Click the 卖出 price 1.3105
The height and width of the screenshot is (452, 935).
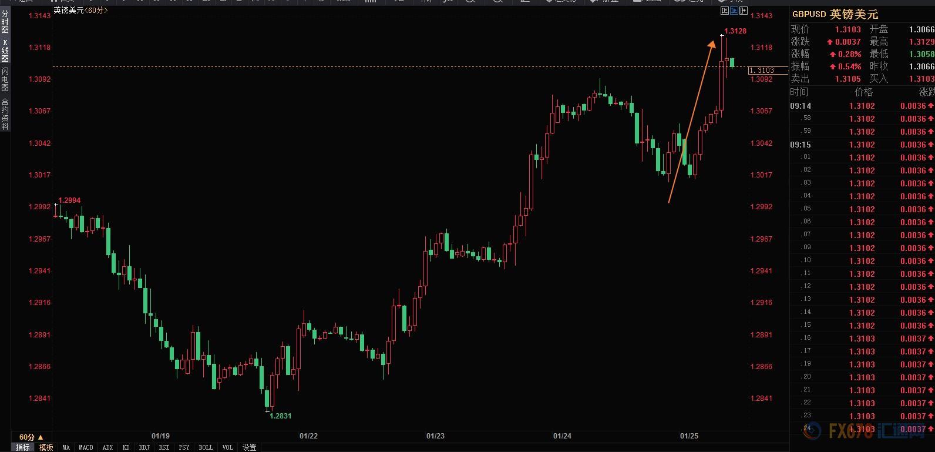[x=848, y=79]
